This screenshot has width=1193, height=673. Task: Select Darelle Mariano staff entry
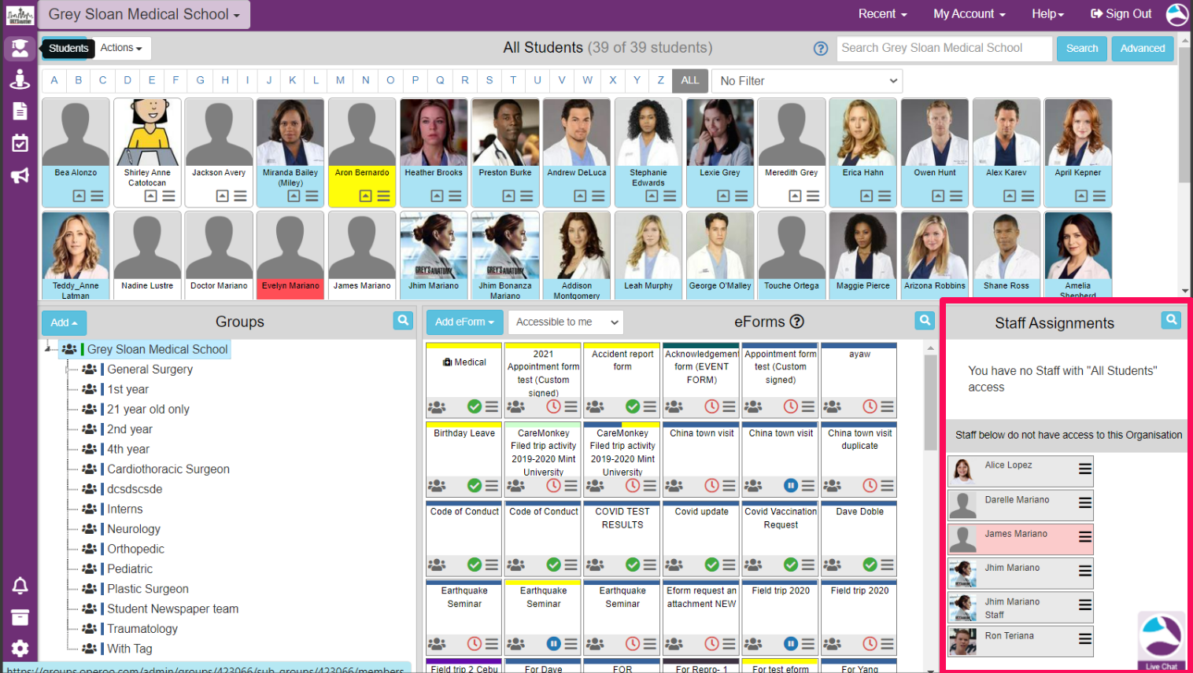pos(1021,504)
